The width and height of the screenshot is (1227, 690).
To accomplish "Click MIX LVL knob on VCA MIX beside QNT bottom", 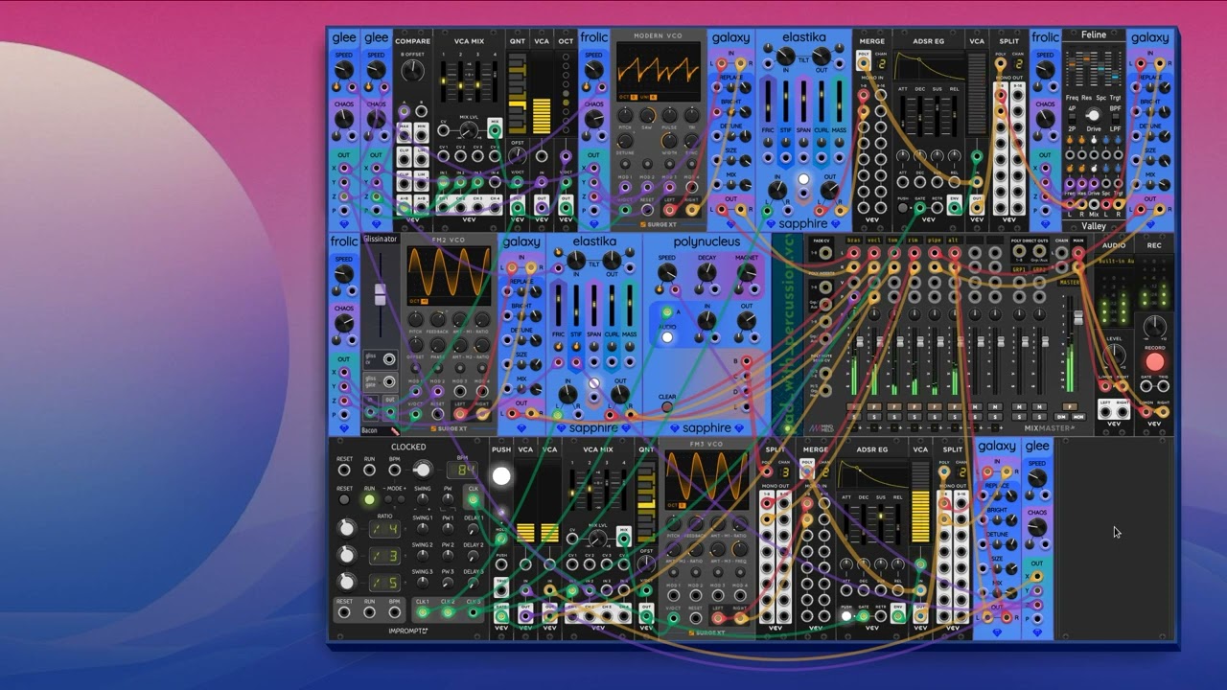I will click(598, 539).
